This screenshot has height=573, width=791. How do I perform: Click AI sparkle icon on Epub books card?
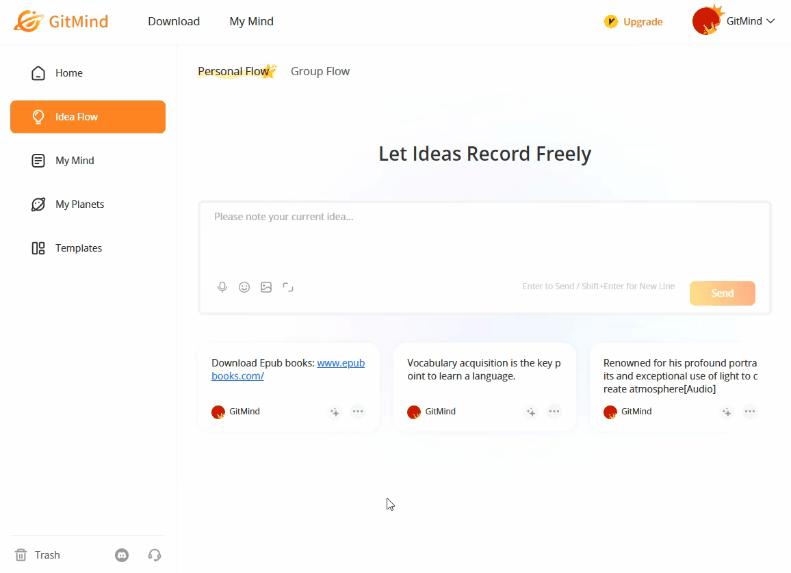pos(335,412)
